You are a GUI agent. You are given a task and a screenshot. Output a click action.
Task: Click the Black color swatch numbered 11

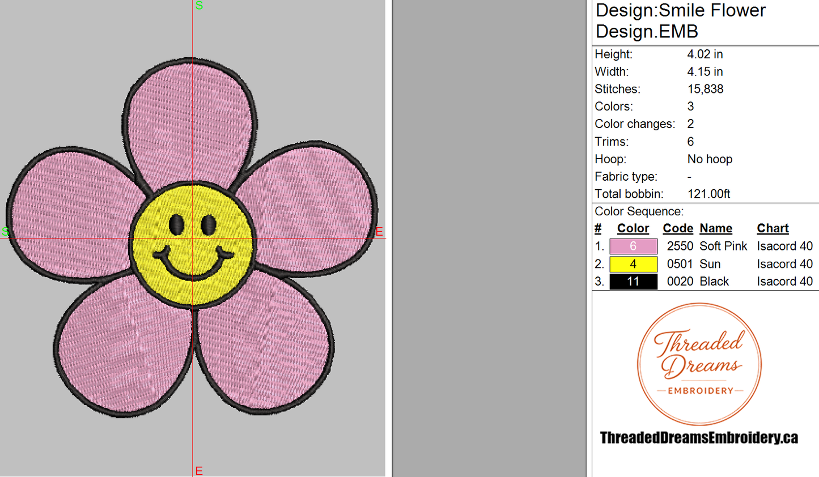[x=633, y=282]
